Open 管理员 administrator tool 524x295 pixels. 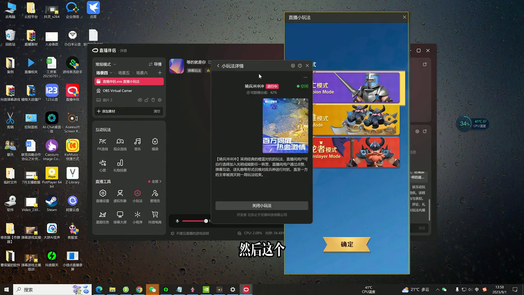tap(155, 196)
